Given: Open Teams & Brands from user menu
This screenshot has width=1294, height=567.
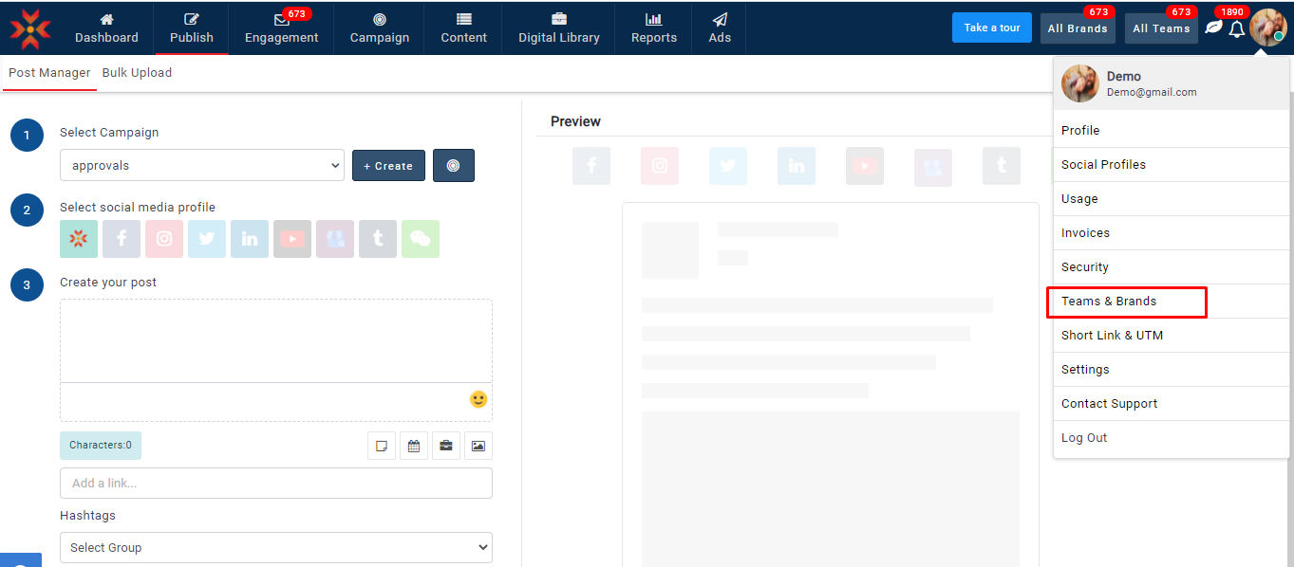Looking at the screenshot, I should pyautogui.click(x=1109, y=302).
